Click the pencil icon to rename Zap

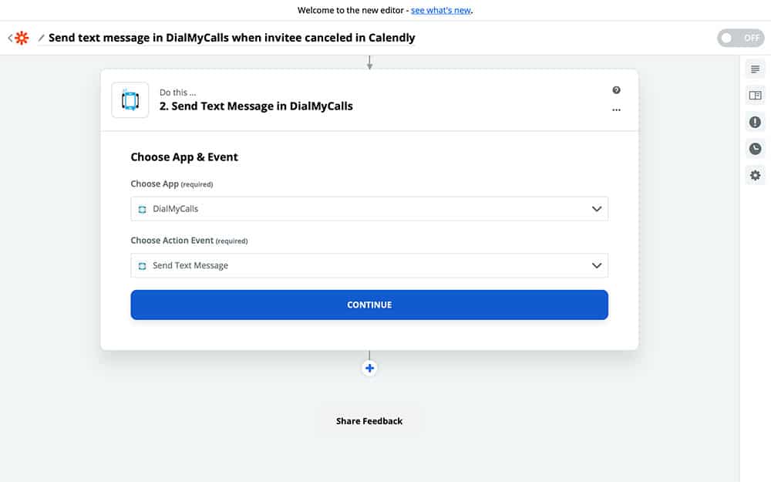point(42,38)
